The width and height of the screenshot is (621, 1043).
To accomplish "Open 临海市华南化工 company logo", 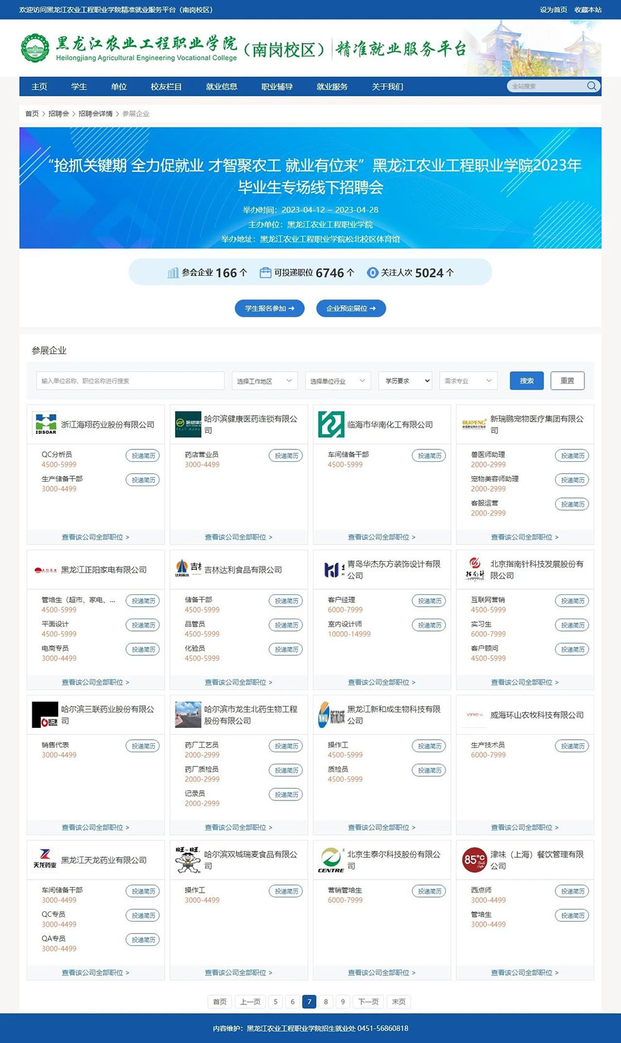I will 331,425.
